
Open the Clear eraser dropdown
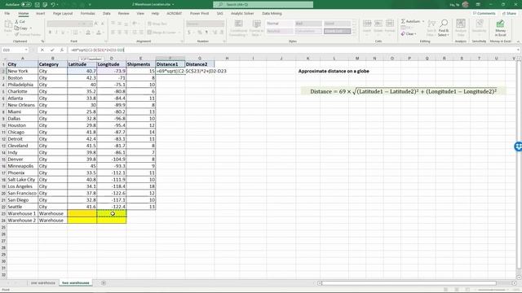[x=409, y=34]
